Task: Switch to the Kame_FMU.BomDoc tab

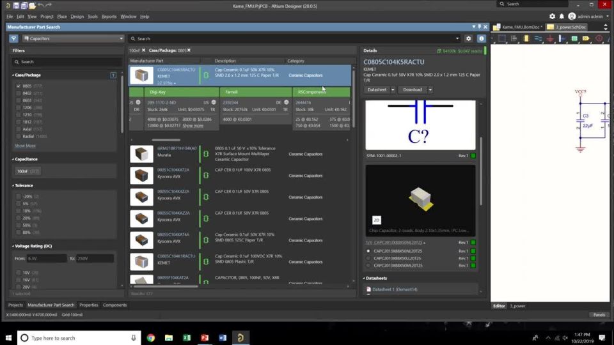Action: pyautogui.click(x=518, y=27)
